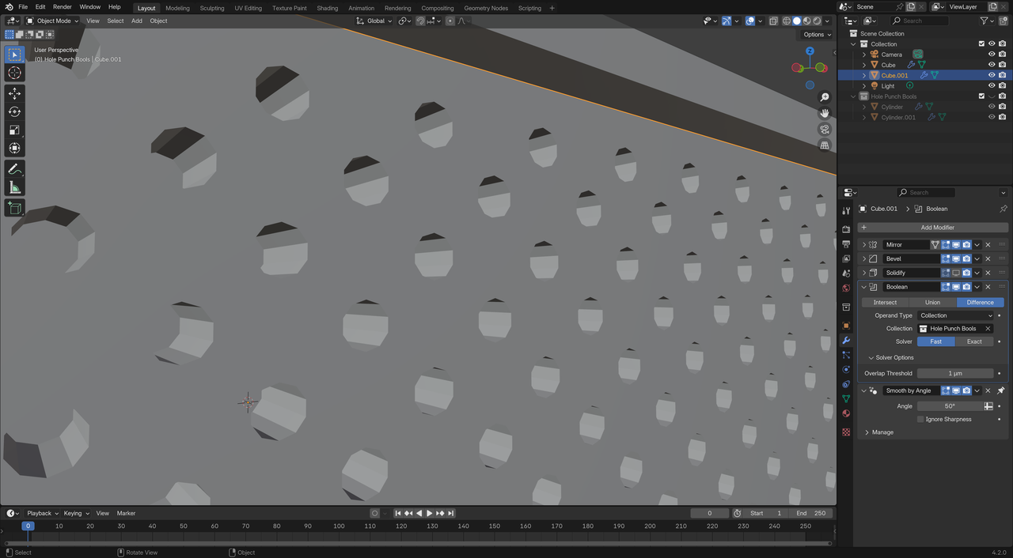
Task: Select the Rotate tool
Action: 14,111
